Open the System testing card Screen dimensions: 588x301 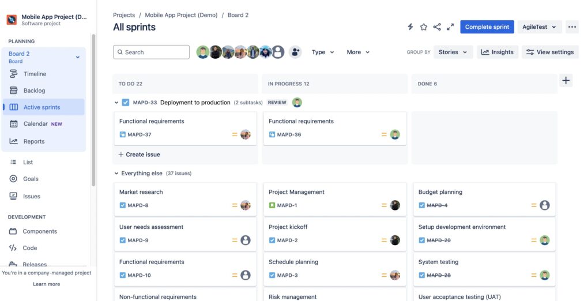click(x=484, y=268)
